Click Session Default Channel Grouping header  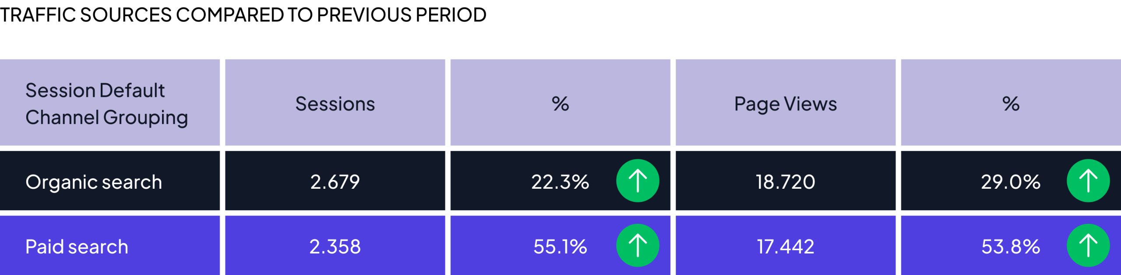(x=106, y=104)
